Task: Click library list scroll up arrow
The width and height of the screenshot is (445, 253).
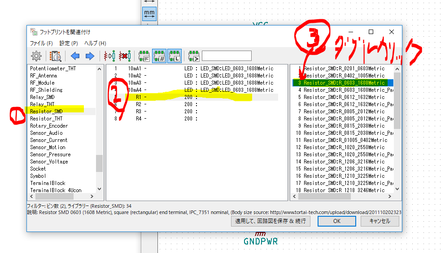Action: (x=99, y=69)
